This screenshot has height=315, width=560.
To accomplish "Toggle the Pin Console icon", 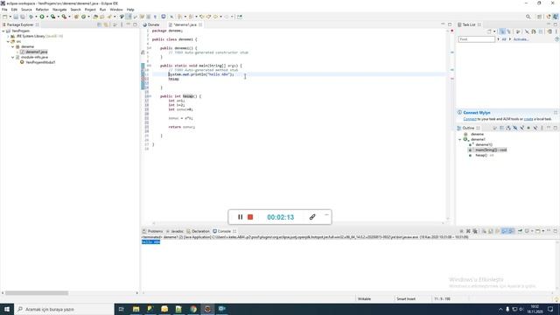I will click(520, 231).
